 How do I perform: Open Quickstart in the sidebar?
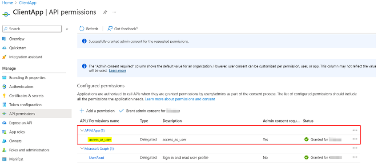(17, 48)
